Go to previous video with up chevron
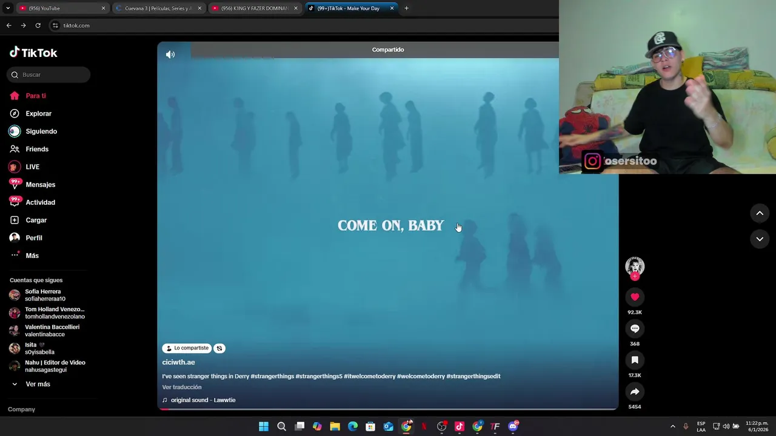 pyautogui.click(x=760, y=213)
